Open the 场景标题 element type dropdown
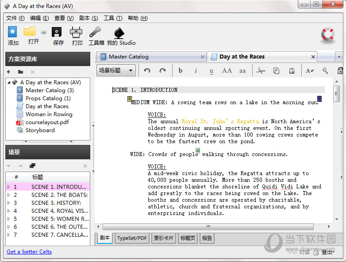This screenshot has width=346, height=262. (x=116, y=70)
